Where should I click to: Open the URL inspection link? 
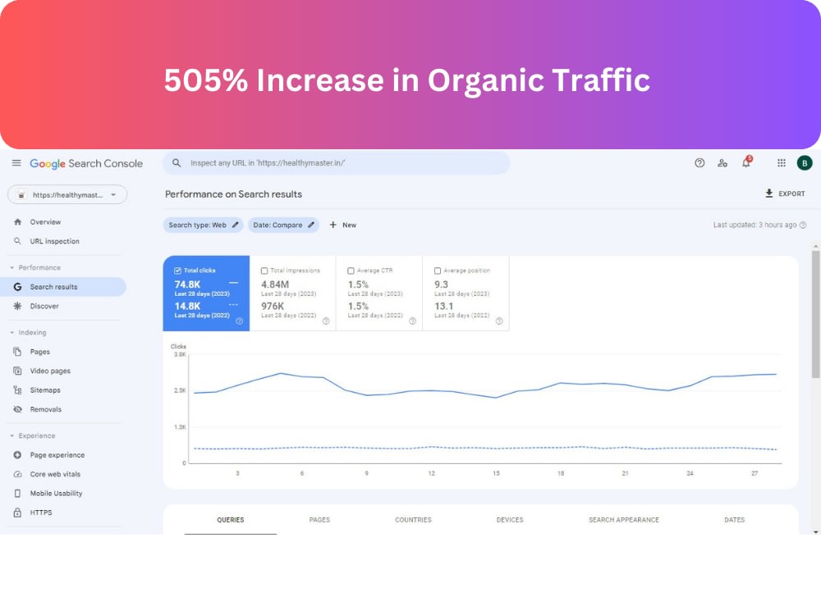click(x=54, y=241)
